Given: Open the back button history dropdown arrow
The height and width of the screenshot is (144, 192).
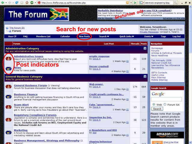Looking at the screenshot, I should 6,3.
